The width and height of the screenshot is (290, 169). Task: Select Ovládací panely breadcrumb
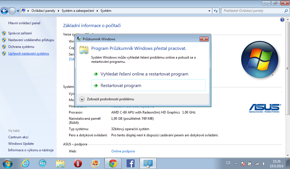tap(43, 11)
